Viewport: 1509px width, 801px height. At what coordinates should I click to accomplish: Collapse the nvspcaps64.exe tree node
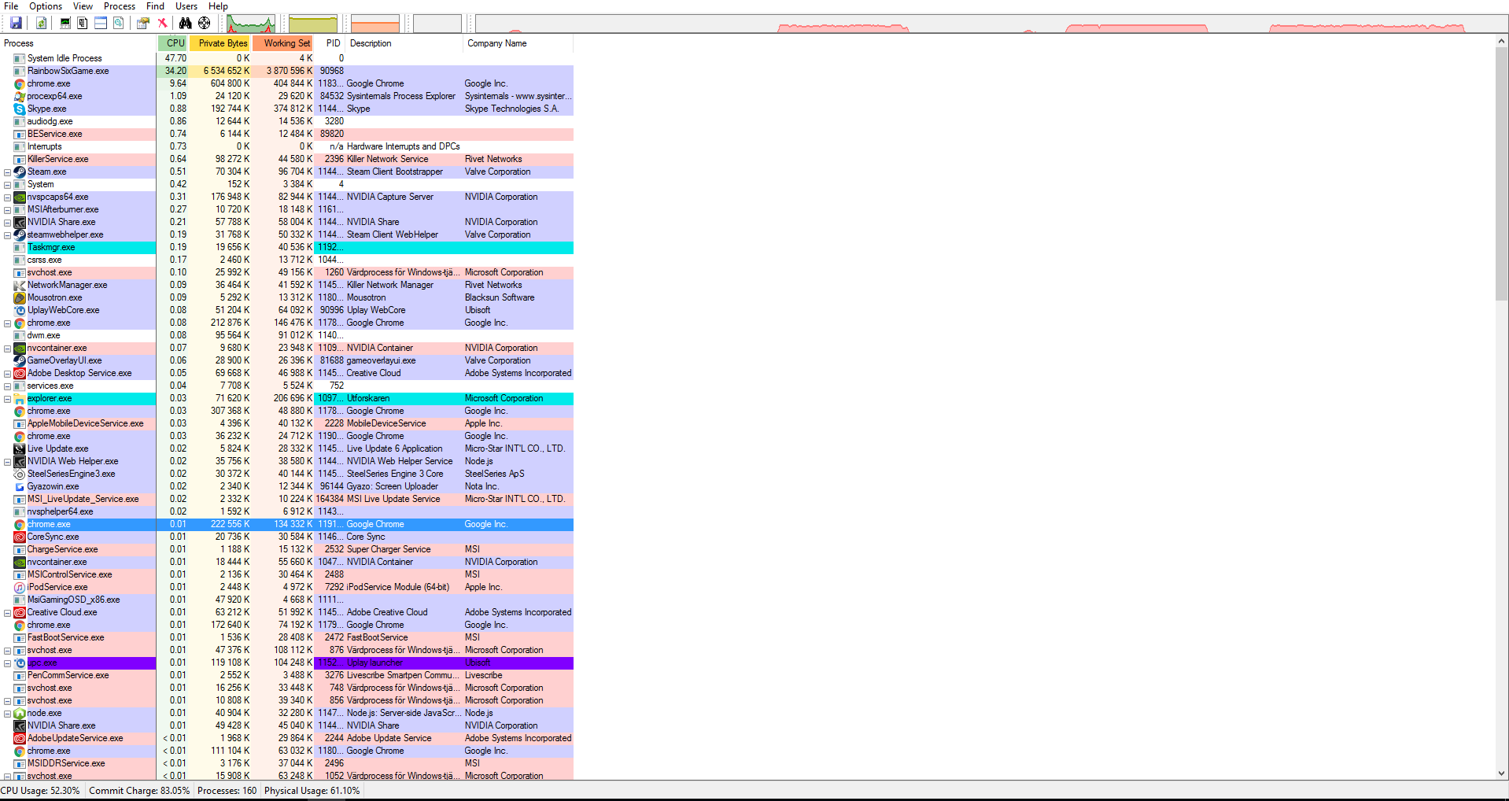(7, 197)
